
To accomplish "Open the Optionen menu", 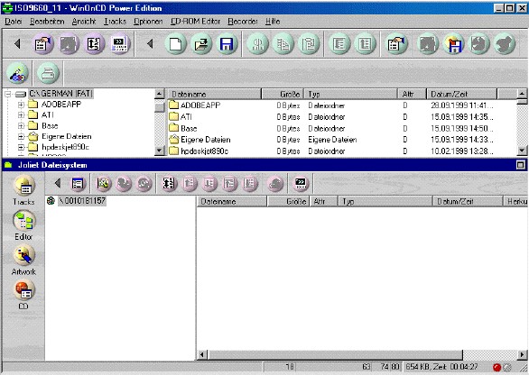I will coord(148,22).
